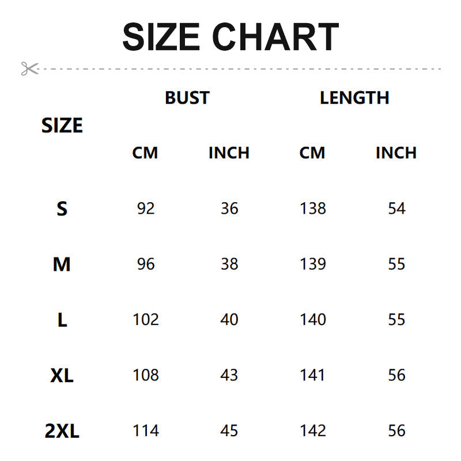Select the BUST column header
The image size is (461, 461).
pos(187,98)
